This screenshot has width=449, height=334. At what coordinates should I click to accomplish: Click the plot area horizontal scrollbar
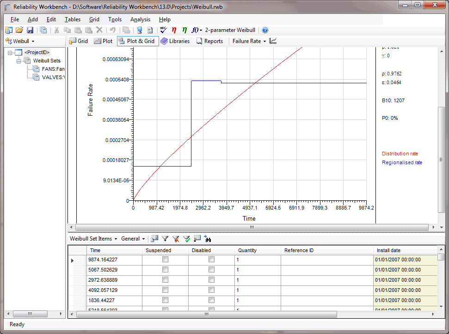pos(252,228)
